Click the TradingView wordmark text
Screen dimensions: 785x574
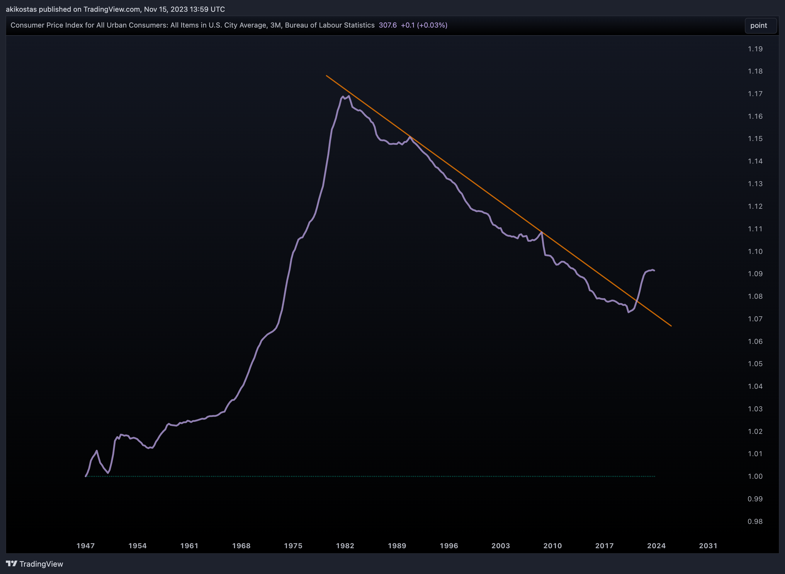coord(41,564)
